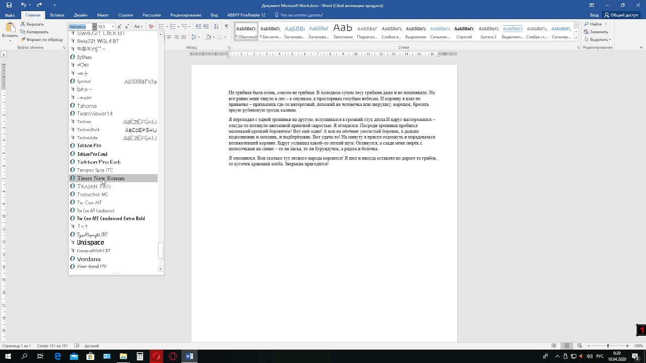Justify text alignment icon

pyautogui.click(x=183, y=37)
